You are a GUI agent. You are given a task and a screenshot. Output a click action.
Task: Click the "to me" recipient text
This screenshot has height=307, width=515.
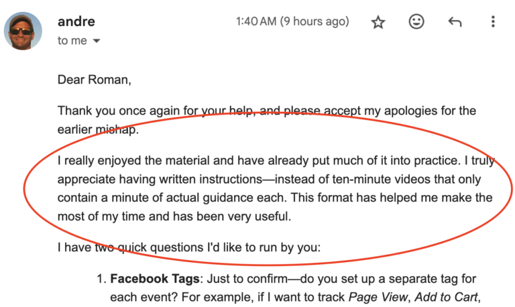tap(72, 41)
